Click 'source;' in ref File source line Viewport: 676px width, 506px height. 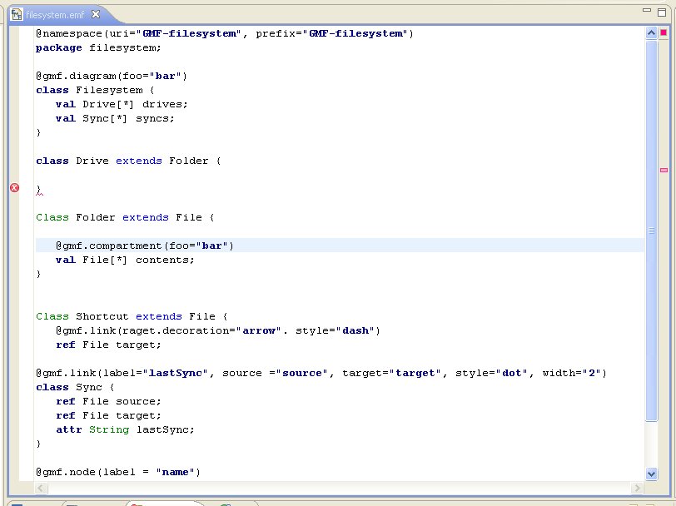coord(138,401)
